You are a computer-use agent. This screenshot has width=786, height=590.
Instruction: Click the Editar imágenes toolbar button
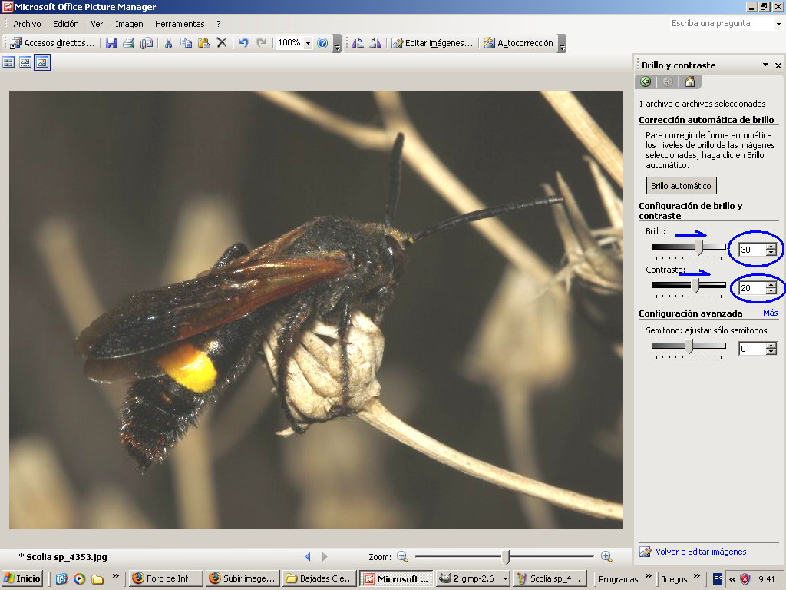tap(432, 43)
